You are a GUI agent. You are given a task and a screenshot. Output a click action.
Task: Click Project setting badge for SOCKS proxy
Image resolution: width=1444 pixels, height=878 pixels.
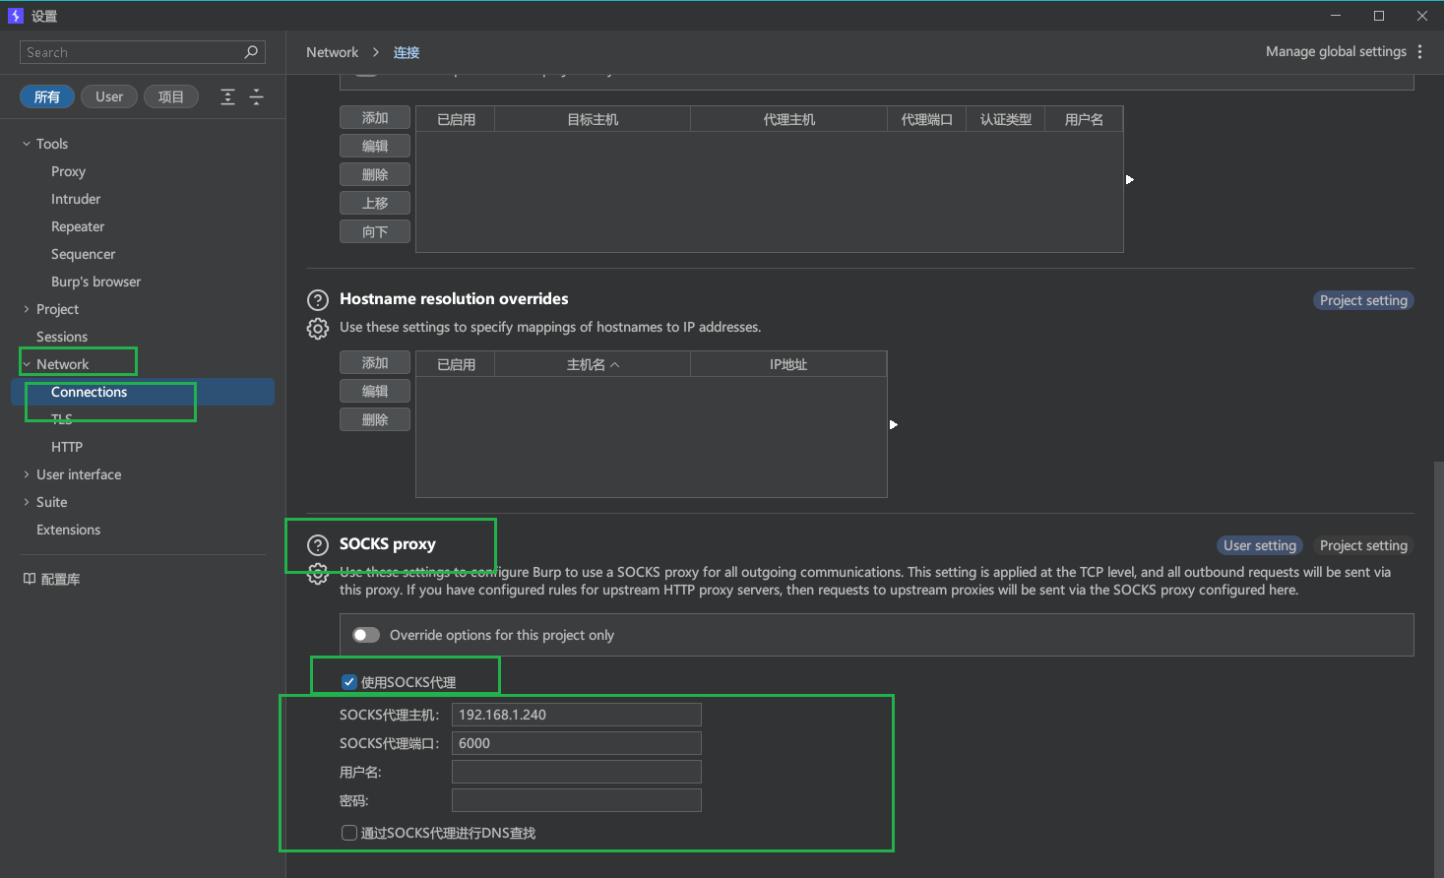coord(1363,545)
